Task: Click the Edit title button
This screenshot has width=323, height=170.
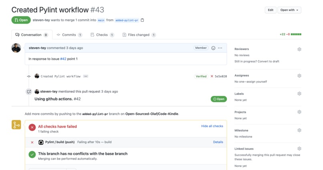Action: click(x=271, y=10)
